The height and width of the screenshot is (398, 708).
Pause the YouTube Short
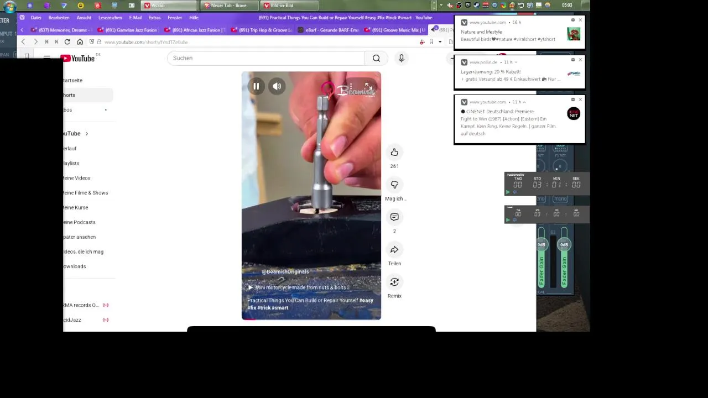pos(256,86)
